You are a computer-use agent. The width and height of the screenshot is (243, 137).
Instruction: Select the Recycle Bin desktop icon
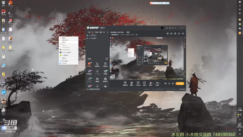click(x=3, y=4)
